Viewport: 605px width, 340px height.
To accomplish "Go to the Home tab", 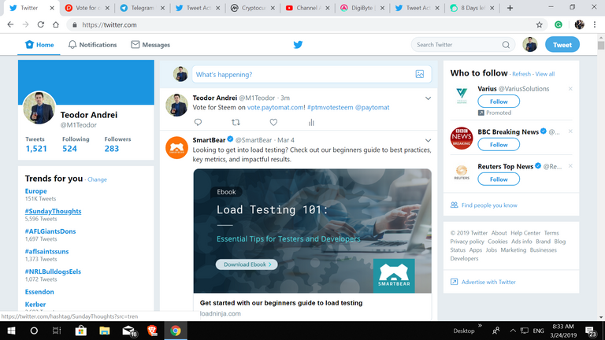I will pyautogui.click(x=39, y=45).
